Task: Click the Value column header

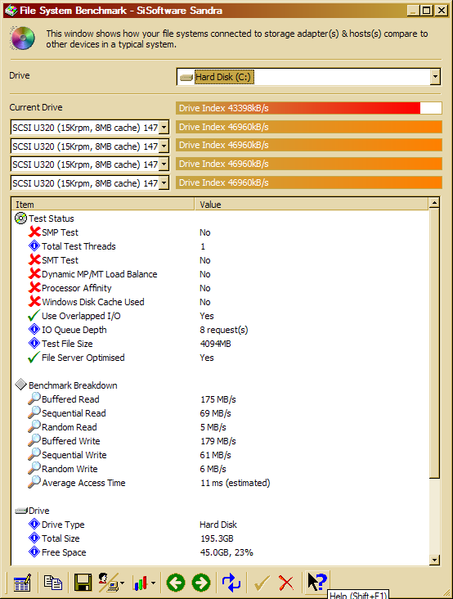Action: tap(312, 205)
